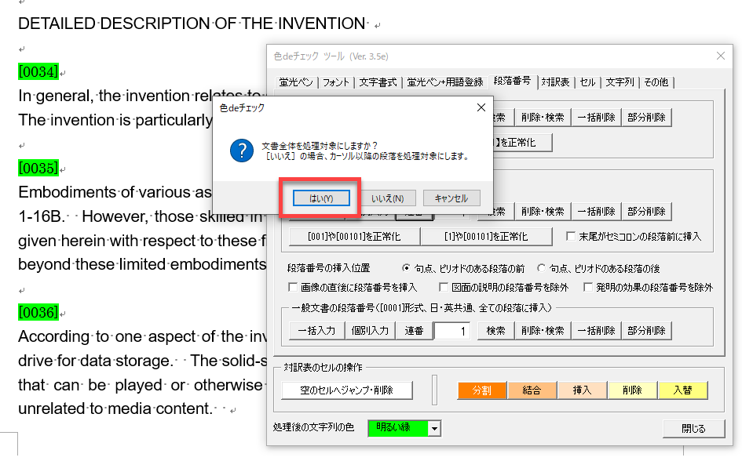Screen dimensions: 742x461
Task: Expand the 明るい緑 color dropdown
Action: (x=434, y=429)
